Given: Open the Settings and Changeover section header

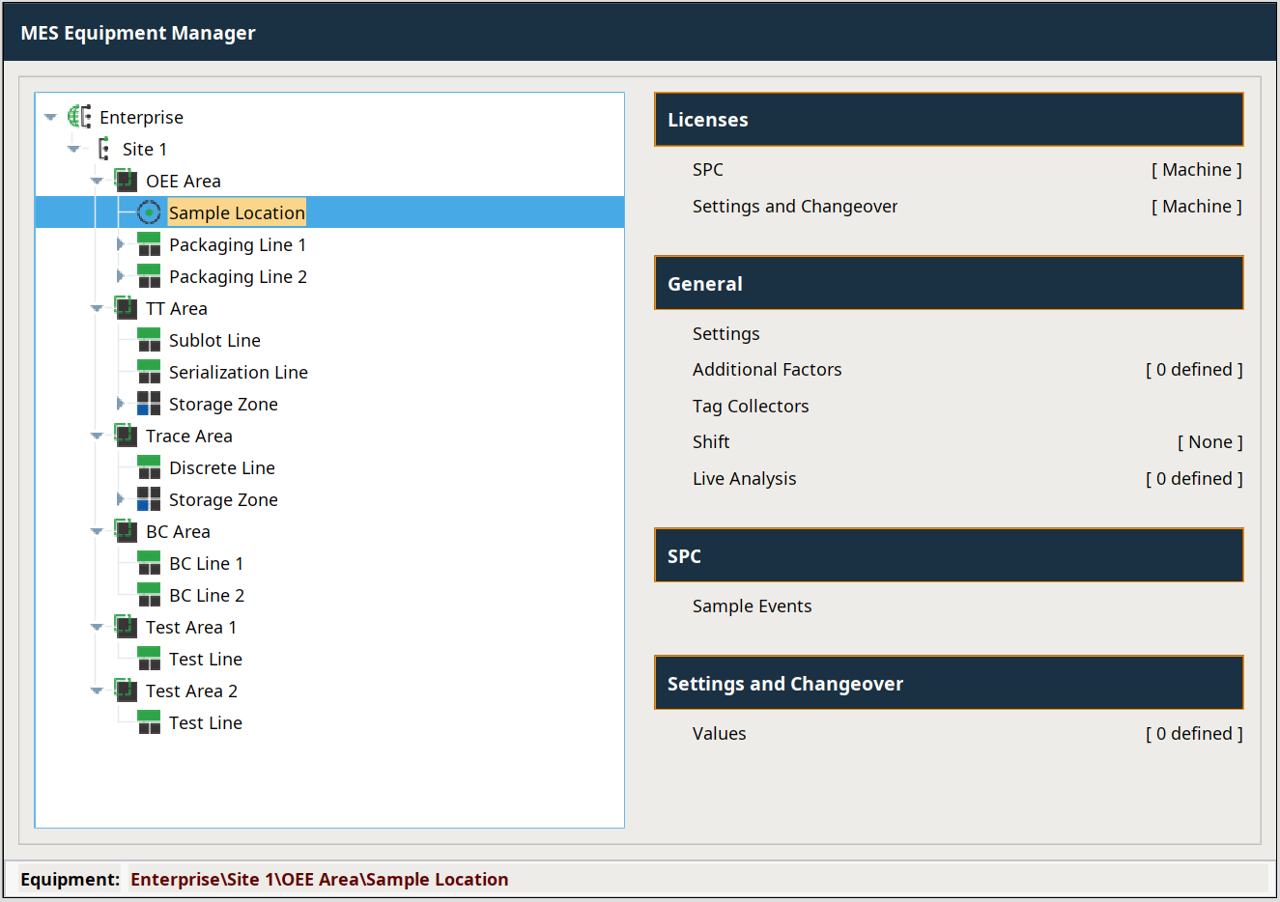Looking at the screenshot, I should pyautogui.click(x=948, y=684).
